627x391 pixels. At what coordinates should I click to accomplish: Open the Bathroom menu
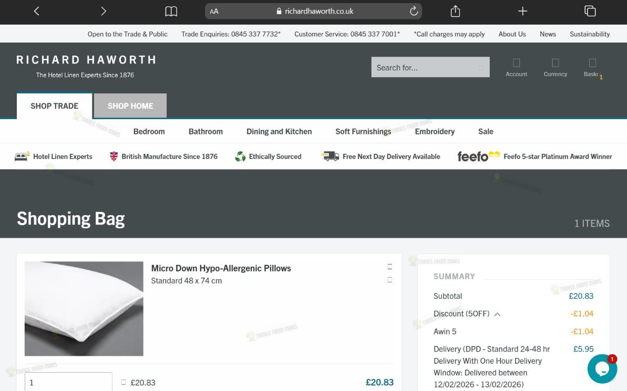[205, 131]
